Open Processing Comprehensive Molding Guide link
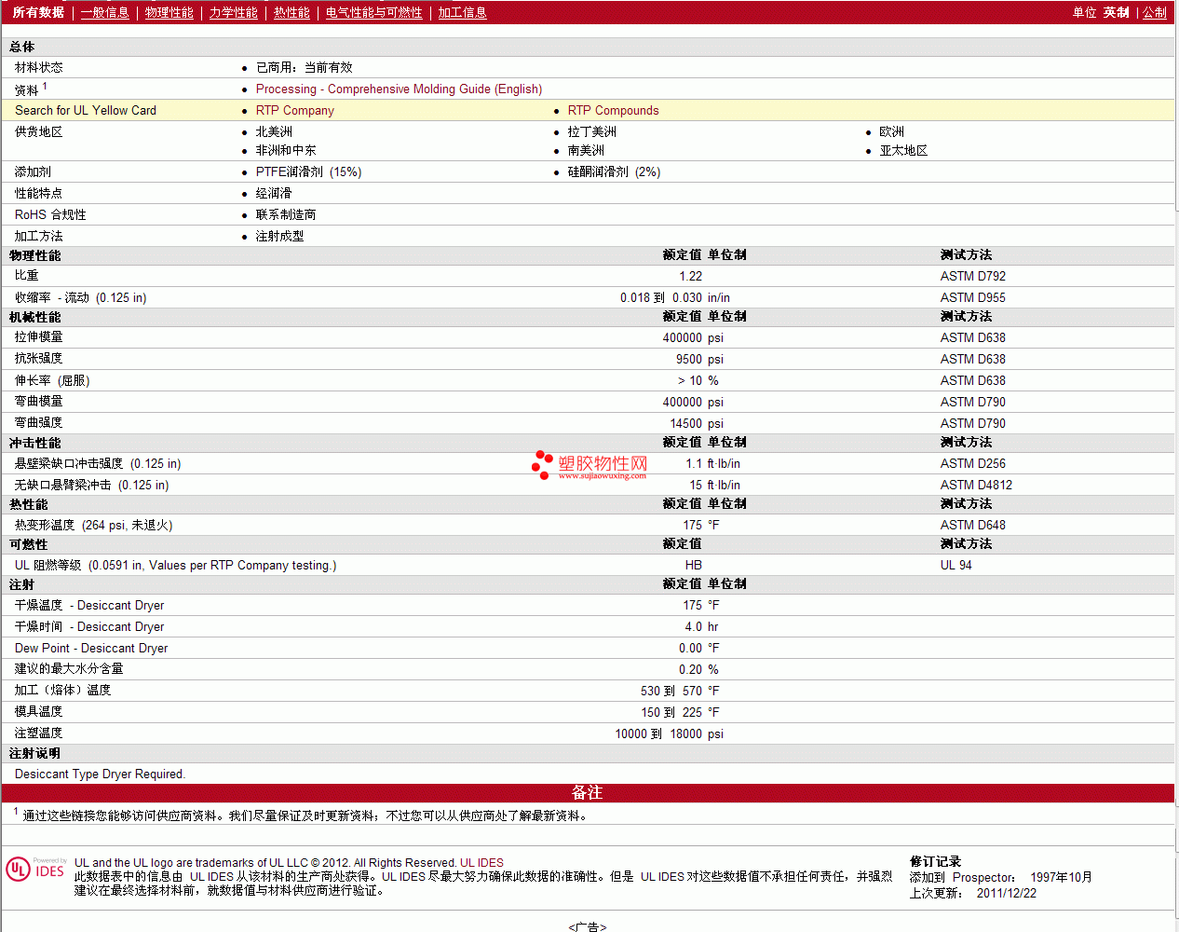 399,89
